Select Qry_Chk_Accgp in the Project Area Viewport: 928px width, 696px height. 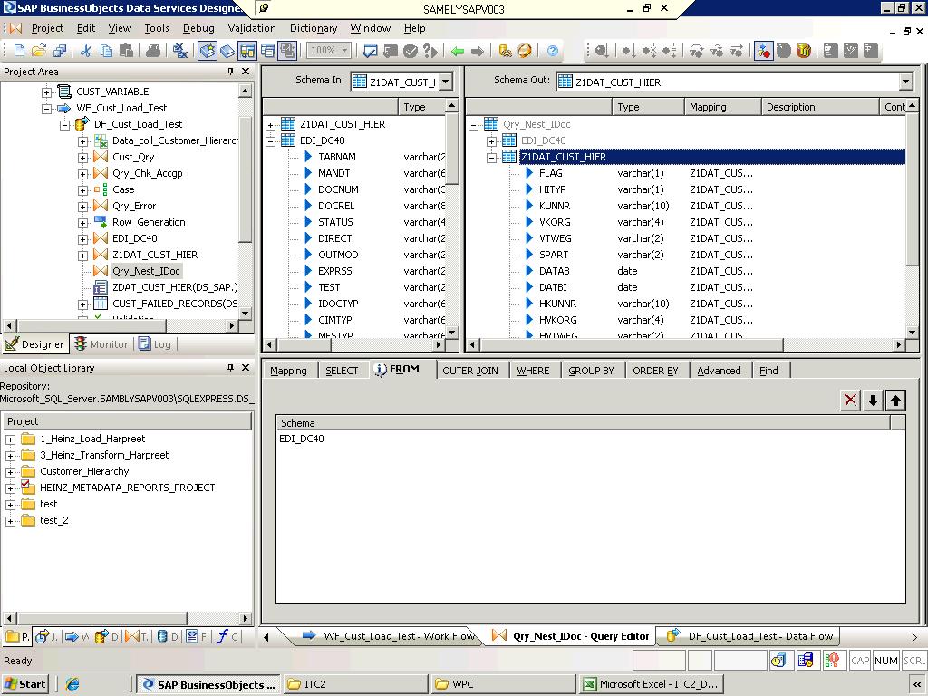point(148,173)
